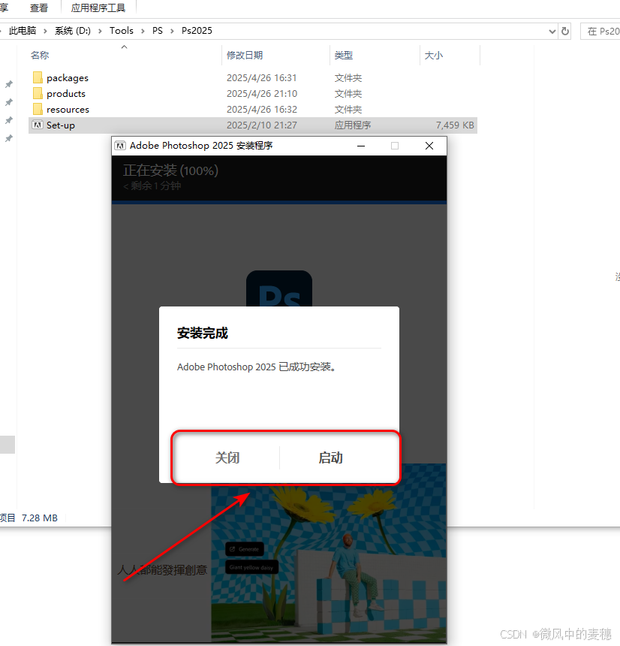Click the packages date 2025/4/26 16:31
The width and height of the screenshot is (620, 646).
coord(262,78)
